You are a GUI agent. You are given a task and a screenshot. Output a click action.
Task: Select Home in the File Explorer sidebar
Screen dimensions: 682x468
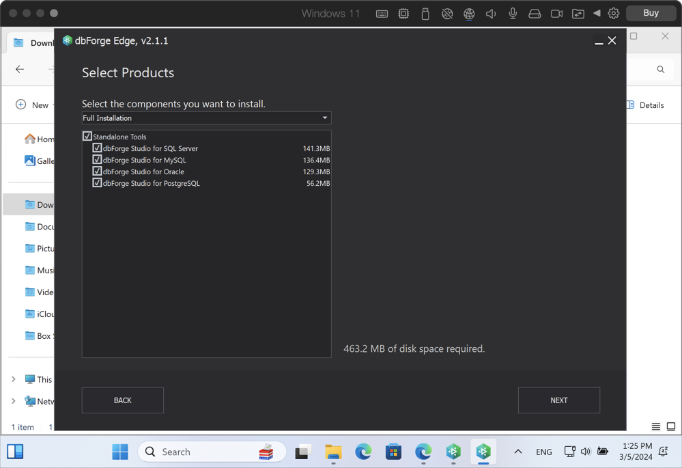[x=39, y=139]
